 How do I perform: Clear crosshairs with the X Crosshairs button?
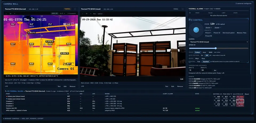(x=72, y=14)
